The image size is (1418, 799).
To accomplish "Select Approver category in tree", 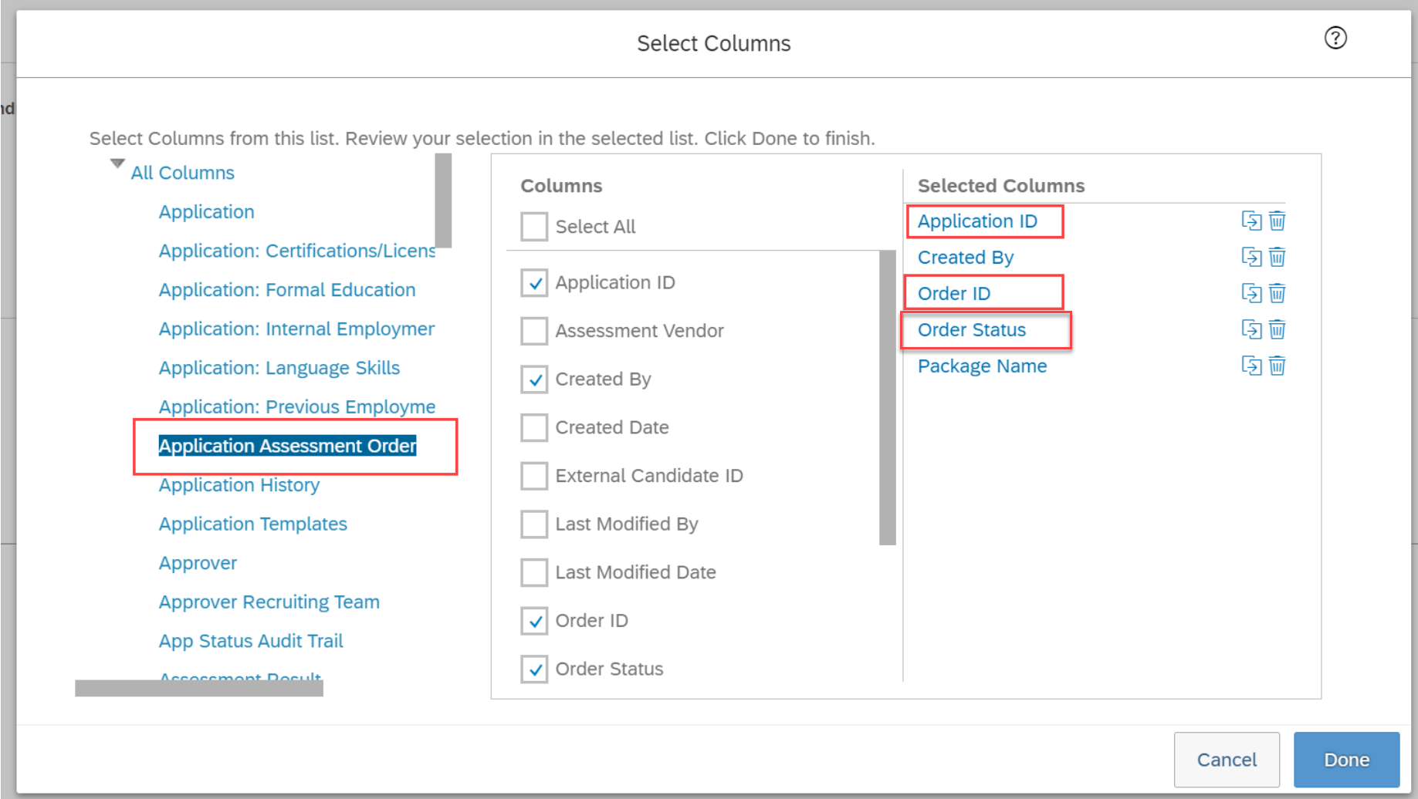I will click(x=198, y=563).
